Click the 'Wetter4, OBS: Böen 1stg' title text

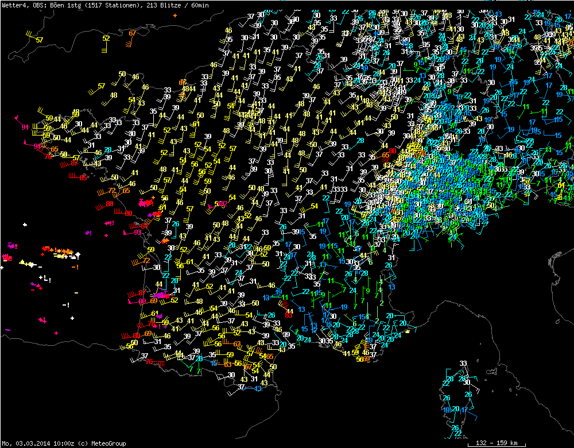pos(40,5)
